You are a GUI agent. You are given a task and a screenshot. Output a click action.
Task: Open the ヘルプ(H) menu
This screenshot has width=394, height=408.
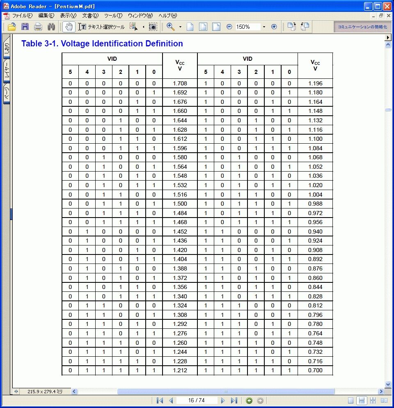[x=167, y=16]
